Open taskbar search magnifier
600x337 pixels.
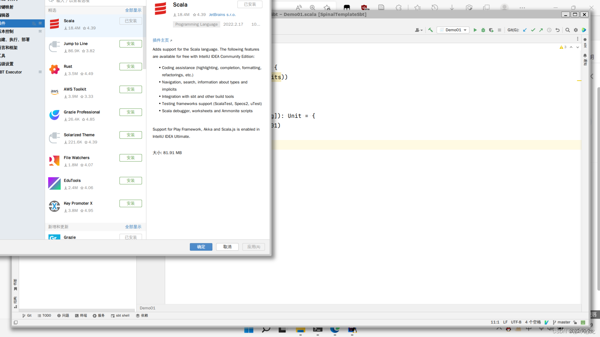[x=266, y=330]
